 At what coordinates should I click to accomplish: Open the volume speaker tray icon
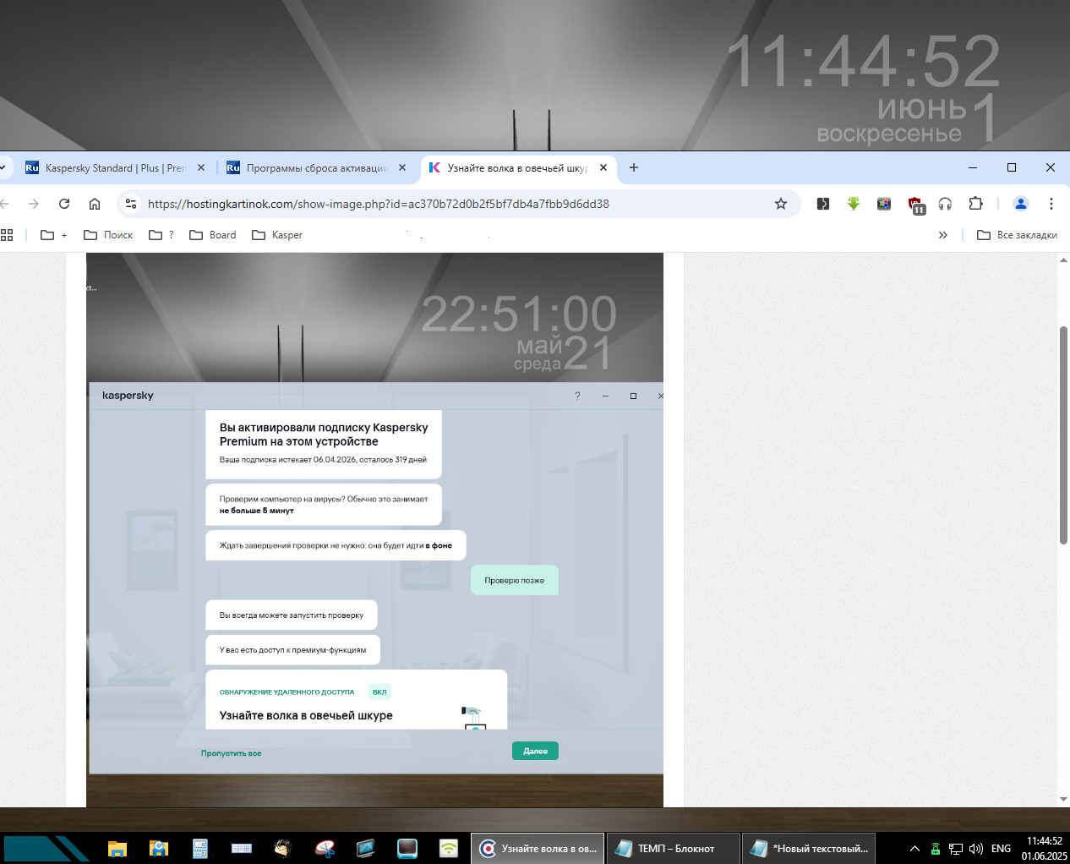click(x=976, y=849)
